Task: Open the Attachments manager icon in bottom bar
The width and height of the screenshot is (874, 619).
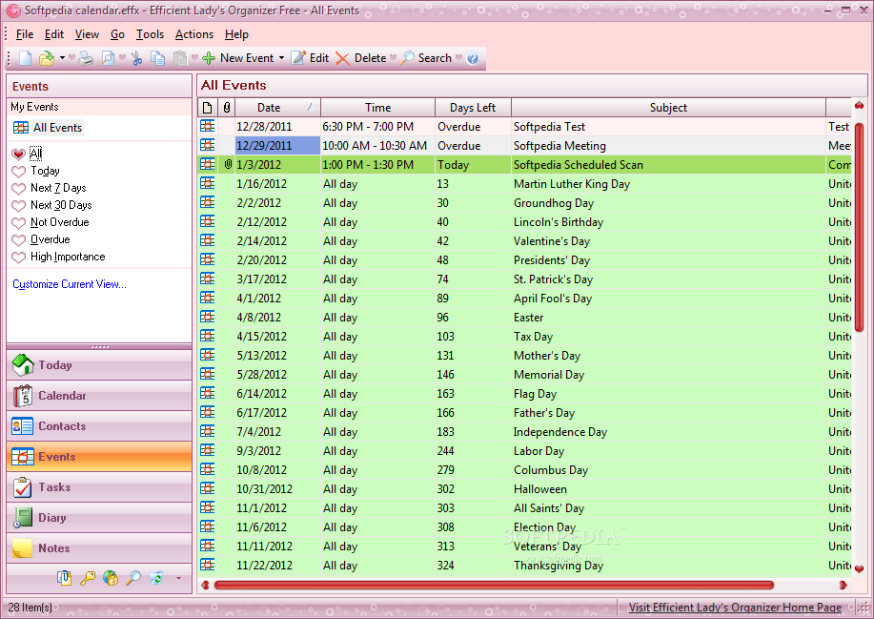Action: (x=64, y=578)
